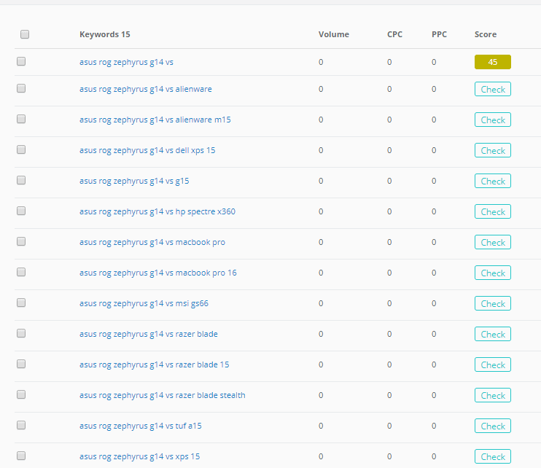The width and height of the screenshot is (541, 468).
Task: Click the yellow score 45 badge
Action: (493, 62)
